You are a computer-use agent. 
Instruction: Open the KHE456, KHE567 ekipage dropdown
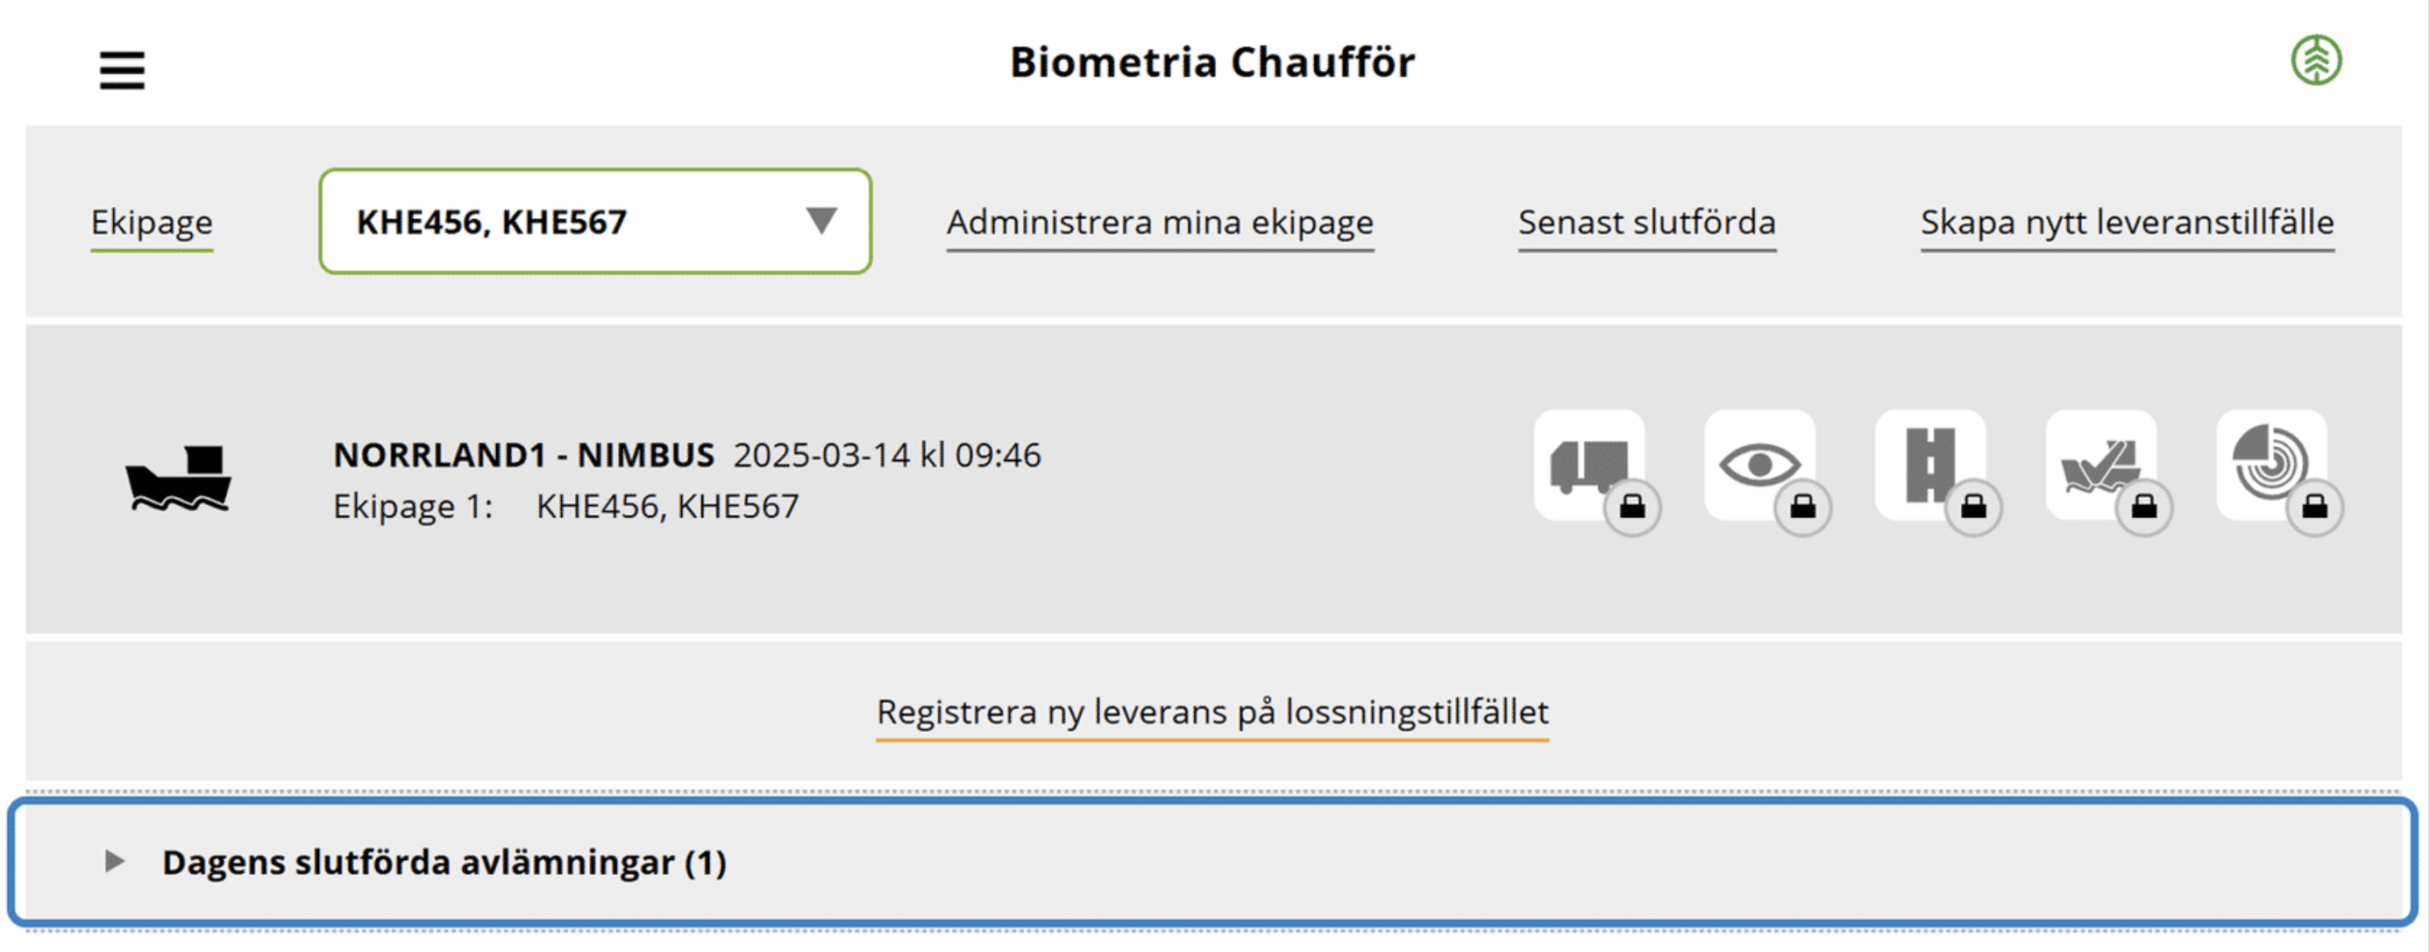tap(595, 222)
